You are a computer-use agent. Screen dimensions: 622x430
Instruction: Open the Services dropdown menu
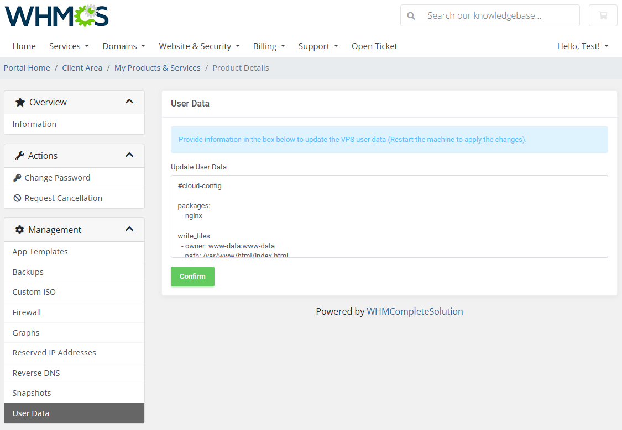[69, 46]
